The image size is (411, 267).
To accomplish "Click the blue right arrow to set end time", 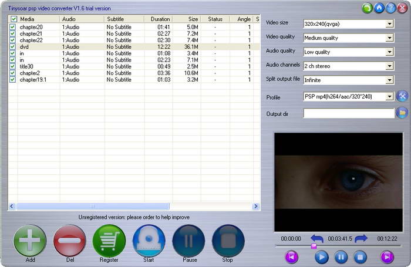I will (361, 238).
